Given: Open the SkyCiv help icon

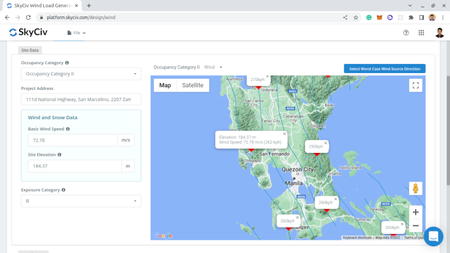Looking at the screenshot, I should click(406, 33).
